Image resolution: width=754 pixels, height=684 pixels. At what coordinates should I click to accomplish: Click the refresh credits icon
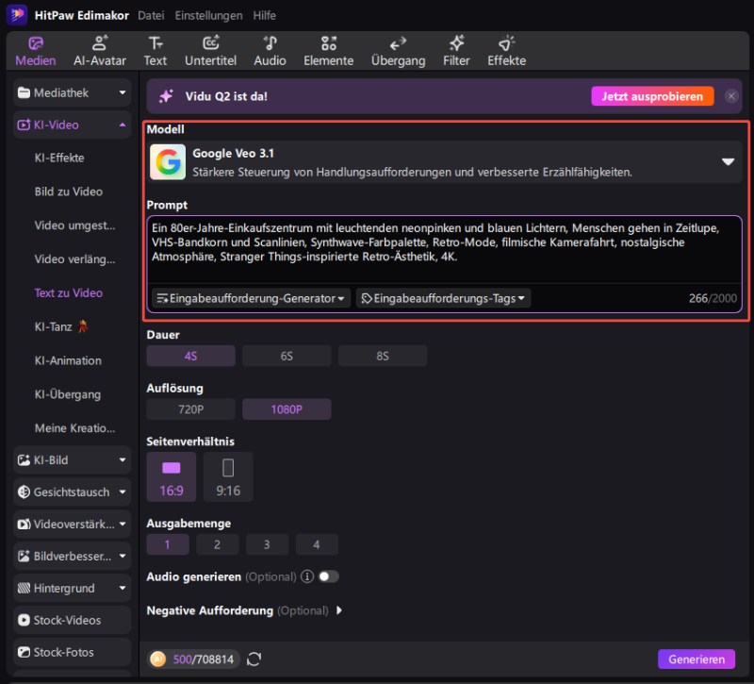[x=254, y=659]
